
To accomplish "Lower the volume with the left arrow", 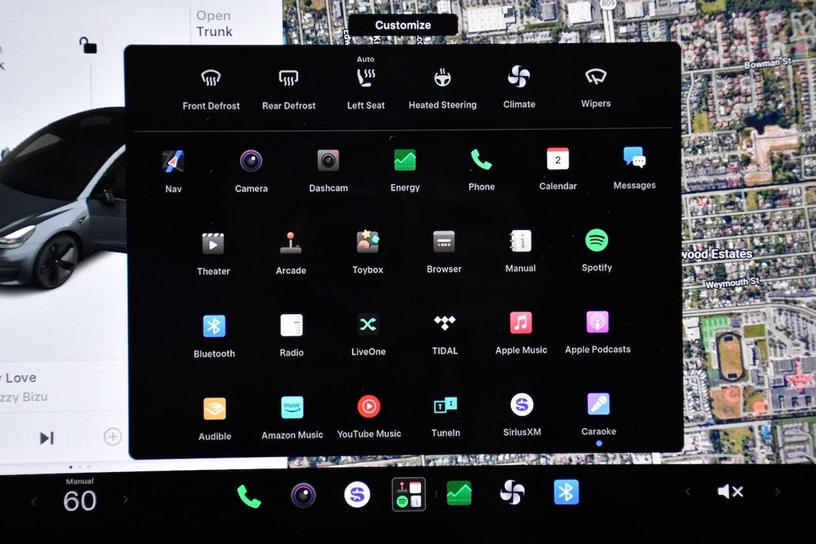I will pos(688,491).
